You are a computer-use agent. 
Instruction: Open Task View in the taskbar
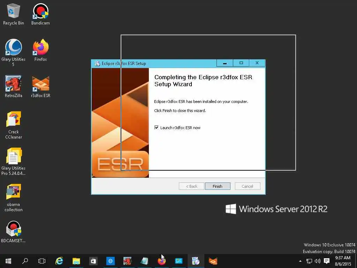pos(42,261)
